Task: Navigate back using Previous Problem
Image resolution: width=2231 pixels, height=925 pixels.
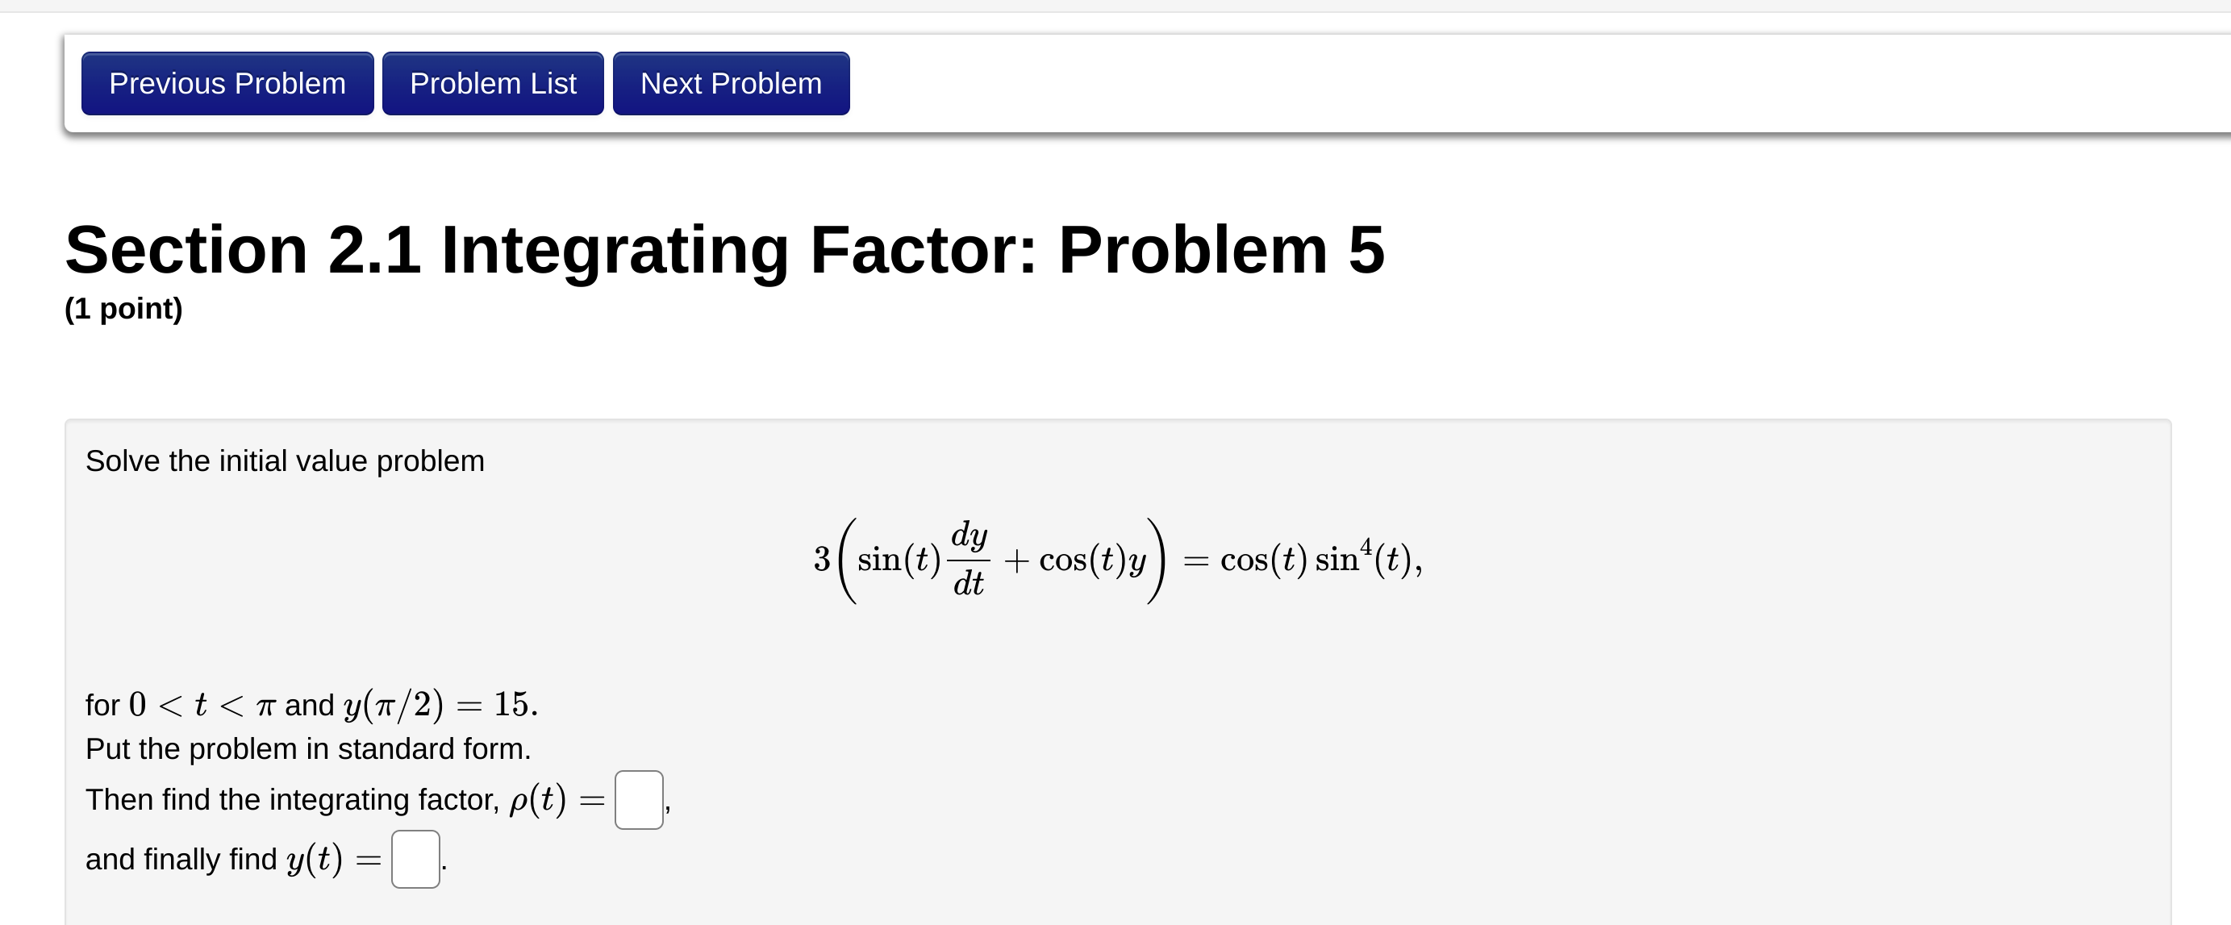Action: coord(227,83)
